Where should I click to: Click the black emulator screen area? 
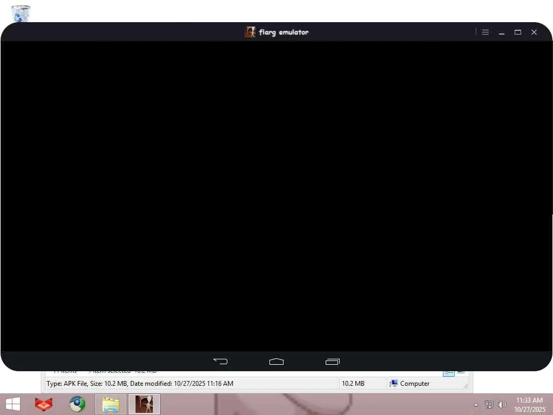pos(276,196)
